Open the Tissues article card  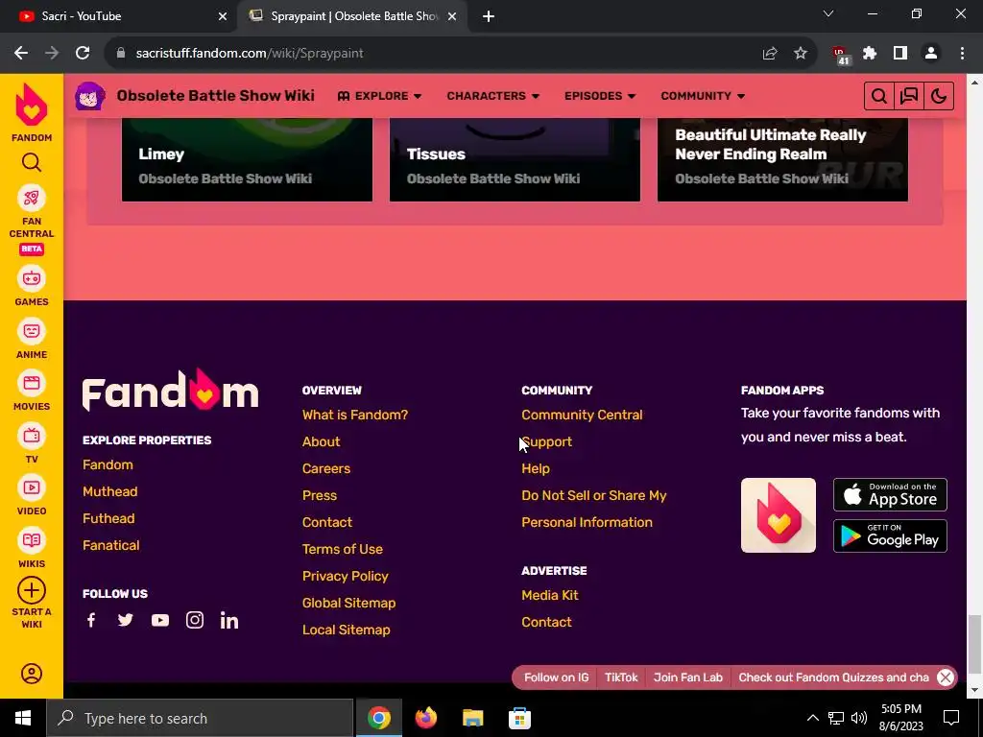coord(515,160)
